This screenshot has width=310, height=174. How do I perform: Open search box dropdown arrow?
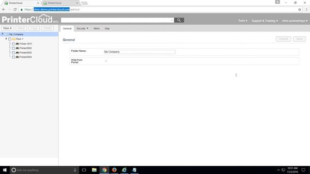pyautogui.click(x=171, y=20)
